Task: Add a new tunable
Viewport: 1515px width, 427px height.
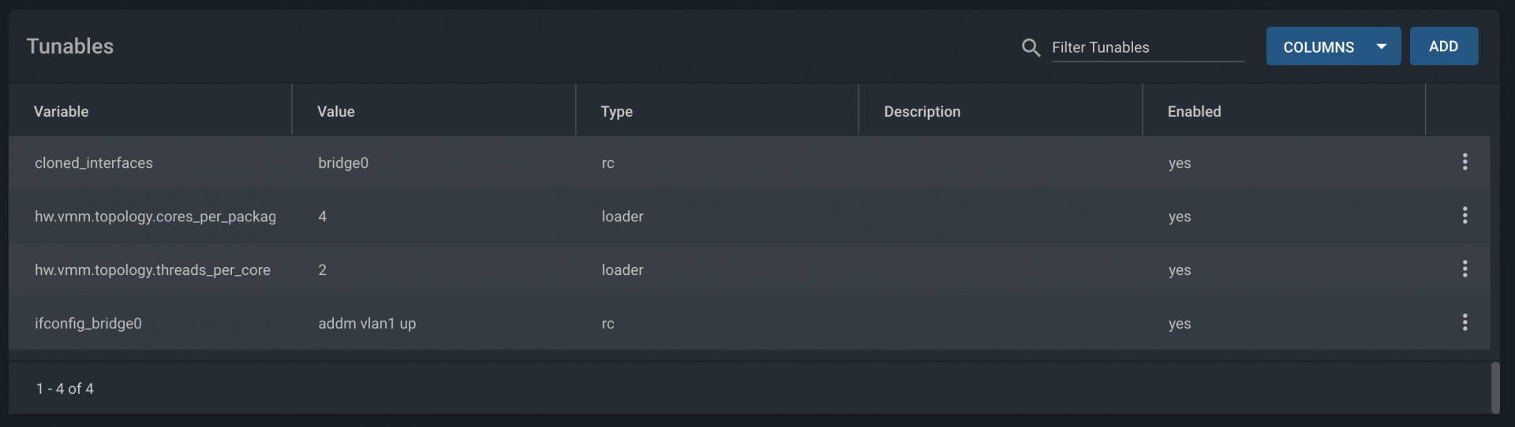Action: click(x=1444, y=46)
